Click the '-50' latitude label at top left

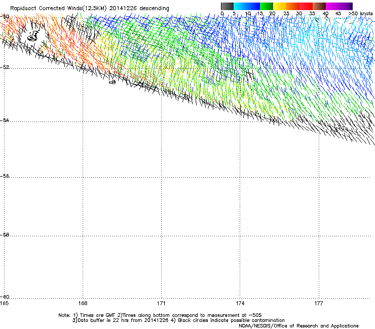click(5, 17)
